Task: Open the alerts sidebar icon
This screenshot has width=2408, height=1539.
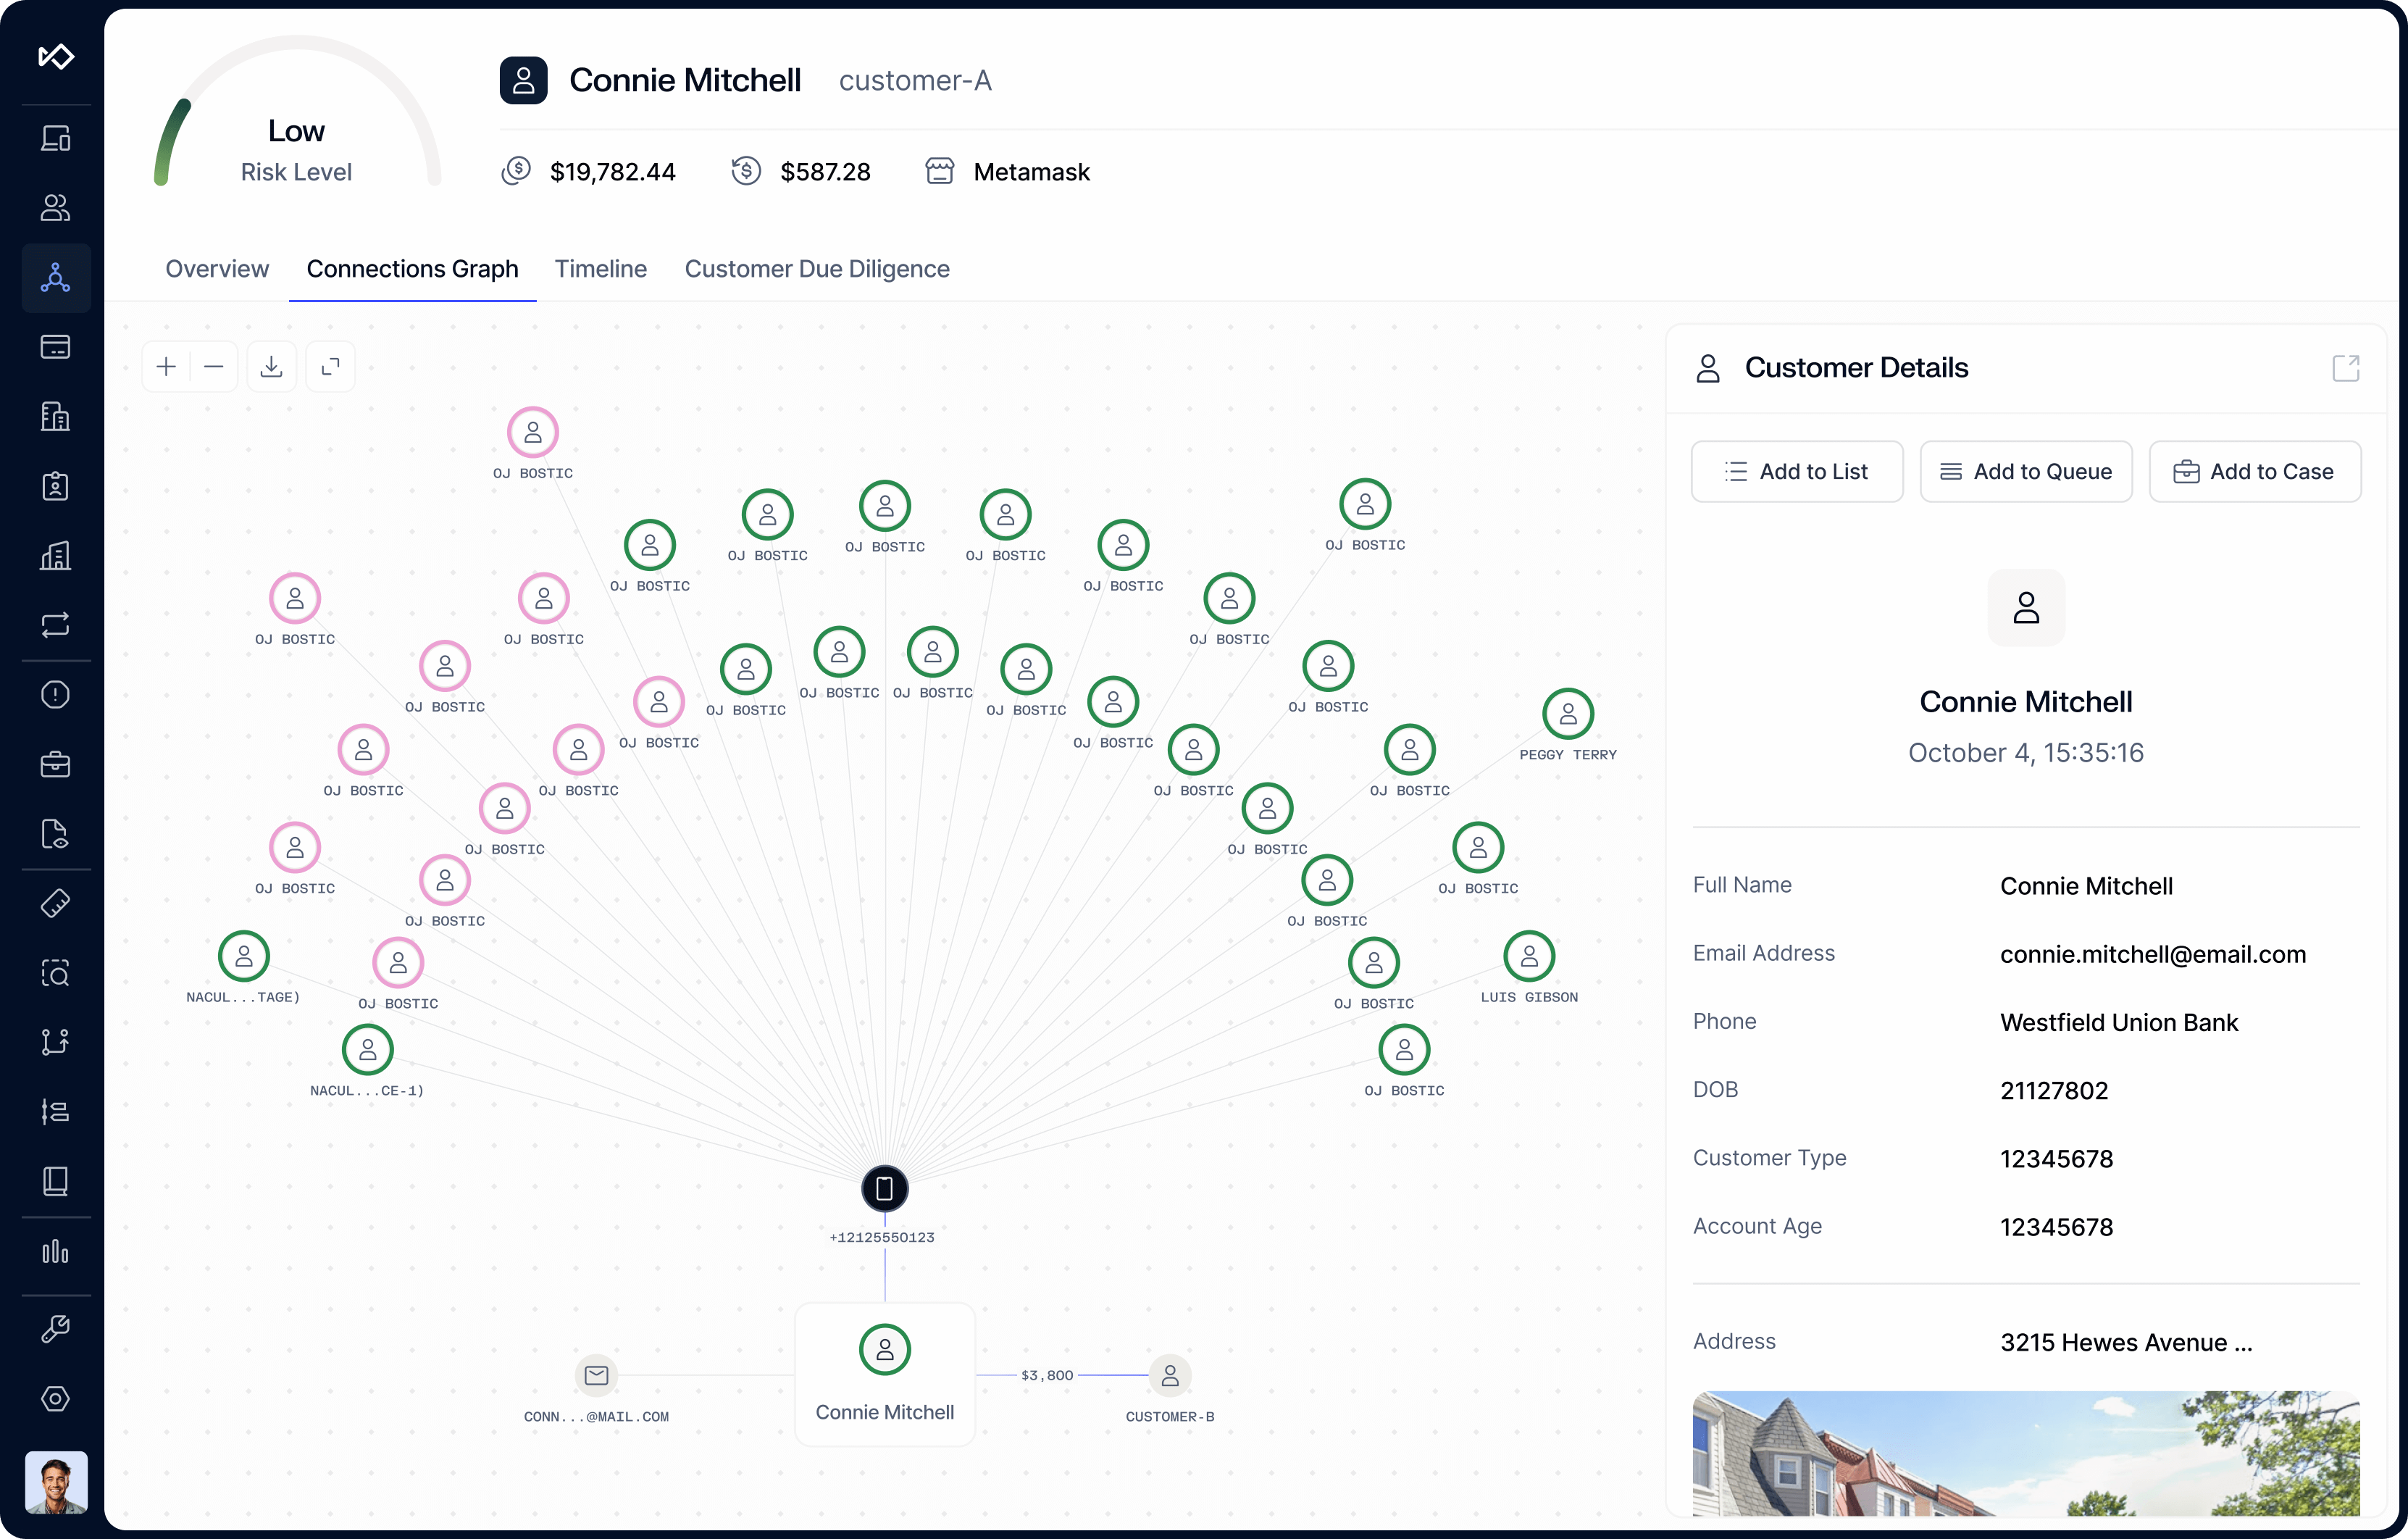Action: [x=55, y=695]
